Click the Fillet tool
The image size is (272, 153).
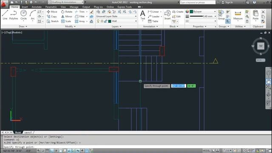pyautogui.click(x=80, y=17)
